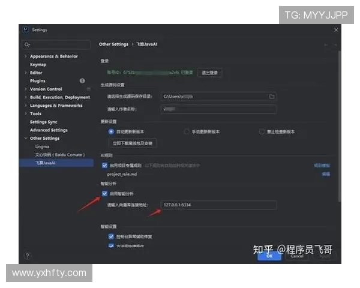Select Lingma under Other Settings
The height and width of the screenshot is (288, 360).
[42, 146]
